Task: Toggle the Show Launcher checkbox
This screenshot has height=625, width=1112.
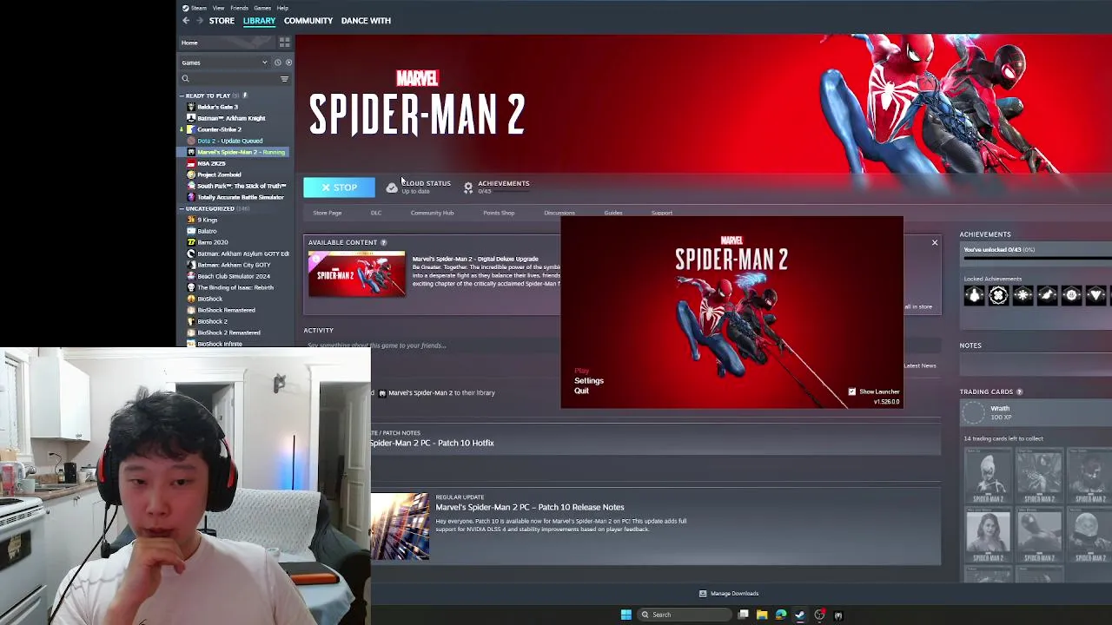Action: (851, 391)
